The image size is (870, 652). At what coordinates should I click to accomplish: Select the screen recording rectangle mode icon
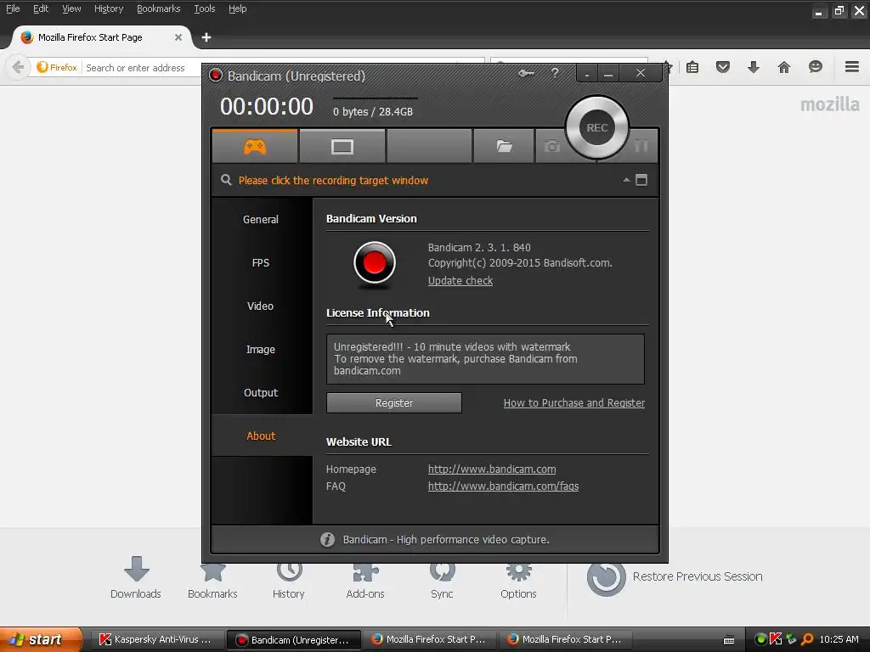342,146
